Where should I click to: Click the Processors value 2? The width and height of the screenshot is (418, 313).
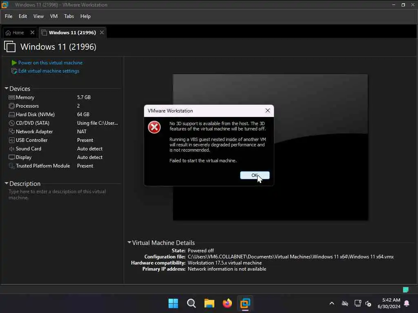(78, 106)
